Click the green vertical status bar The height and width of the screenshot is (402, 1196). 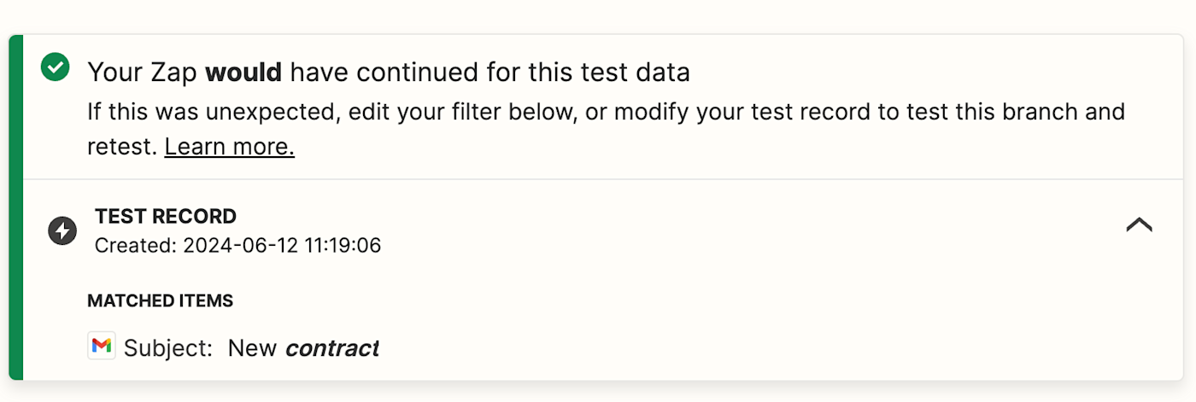tap(15, 207)
